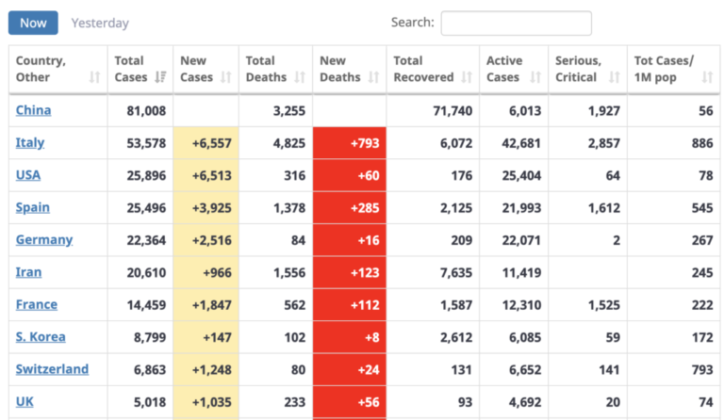Select China total deaths 3,255
Image resolution: width=724 pixels, height=420 pixels.
tap(289, 110)
